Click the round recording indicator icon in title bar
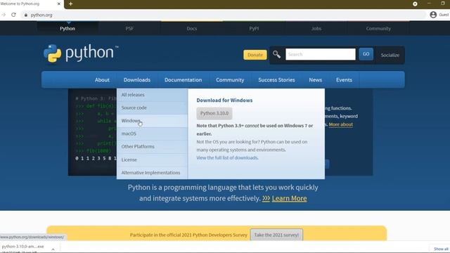 pyautogui.click(x=415, y=4)
